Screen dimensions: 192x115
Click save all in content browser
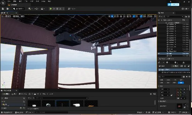click(23, 94)
